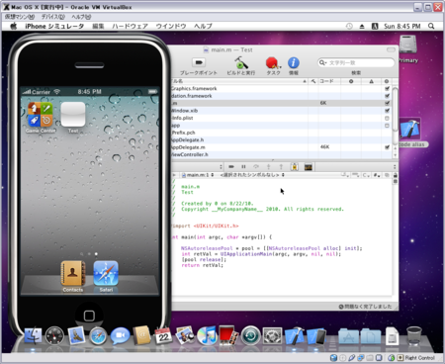The width and height of the screenshot is (445, 364).
Task: Open iChat from the Dock
Action: (x=120, y=336)
